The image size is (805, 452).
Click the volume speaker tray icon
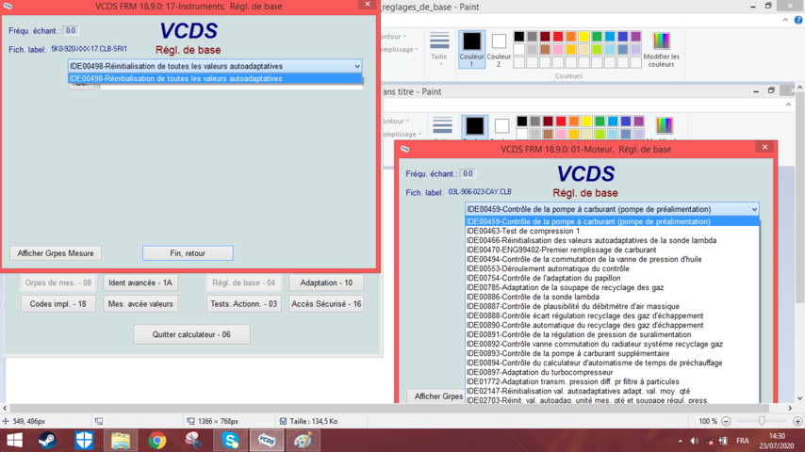point(694,442)
